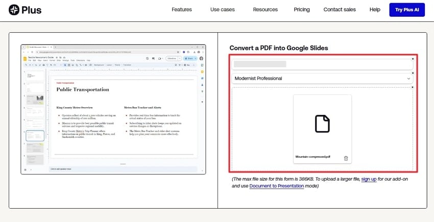
Task: Open the Help link
Action: (375, 10)
